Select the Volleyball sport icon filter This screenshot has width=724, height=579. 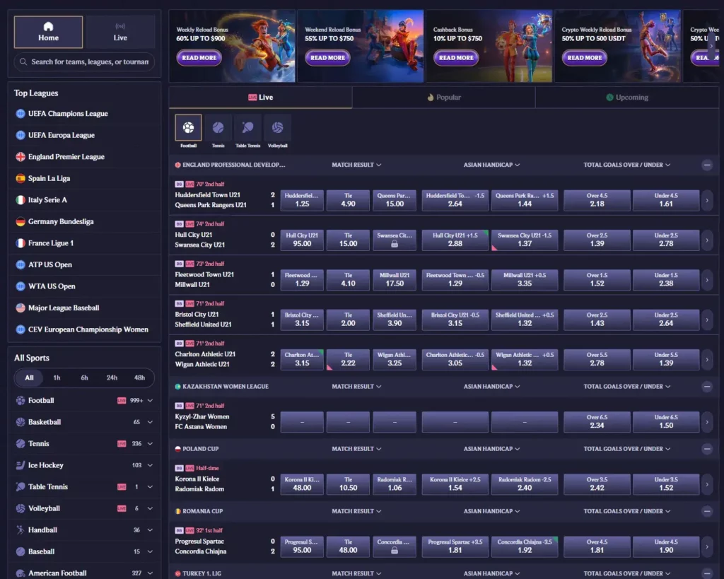click(x=277, y=127)
